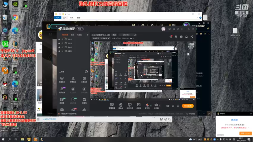Toggle the preview eye icon near settings
Screen dimensions: 253x142
[x=173, y=106]
